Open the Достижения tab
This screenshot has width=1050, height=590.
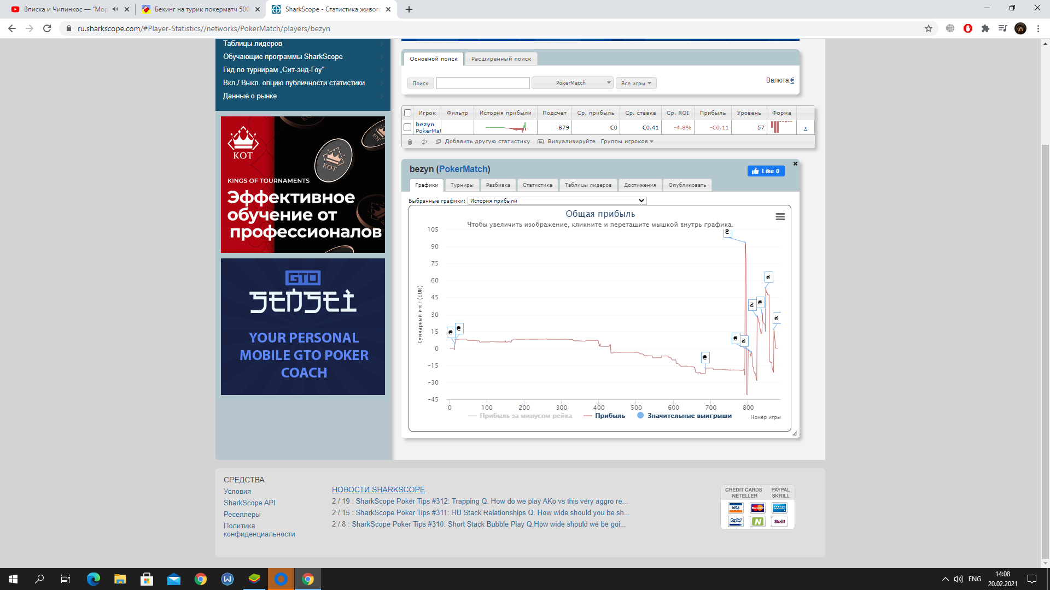(640, 185)
